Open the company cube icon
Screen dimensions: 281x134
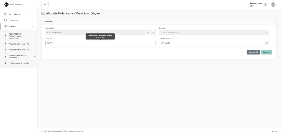pos(265,4)
